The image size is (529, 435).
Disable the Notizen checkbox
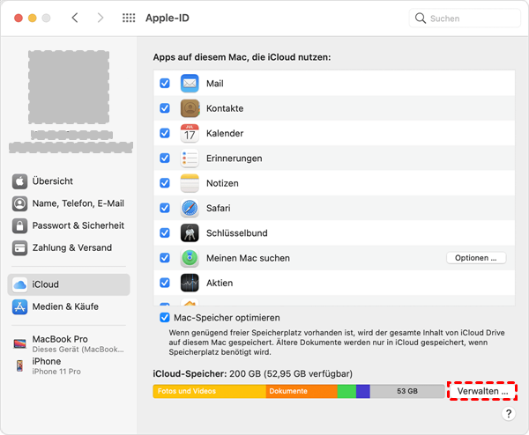165,183
